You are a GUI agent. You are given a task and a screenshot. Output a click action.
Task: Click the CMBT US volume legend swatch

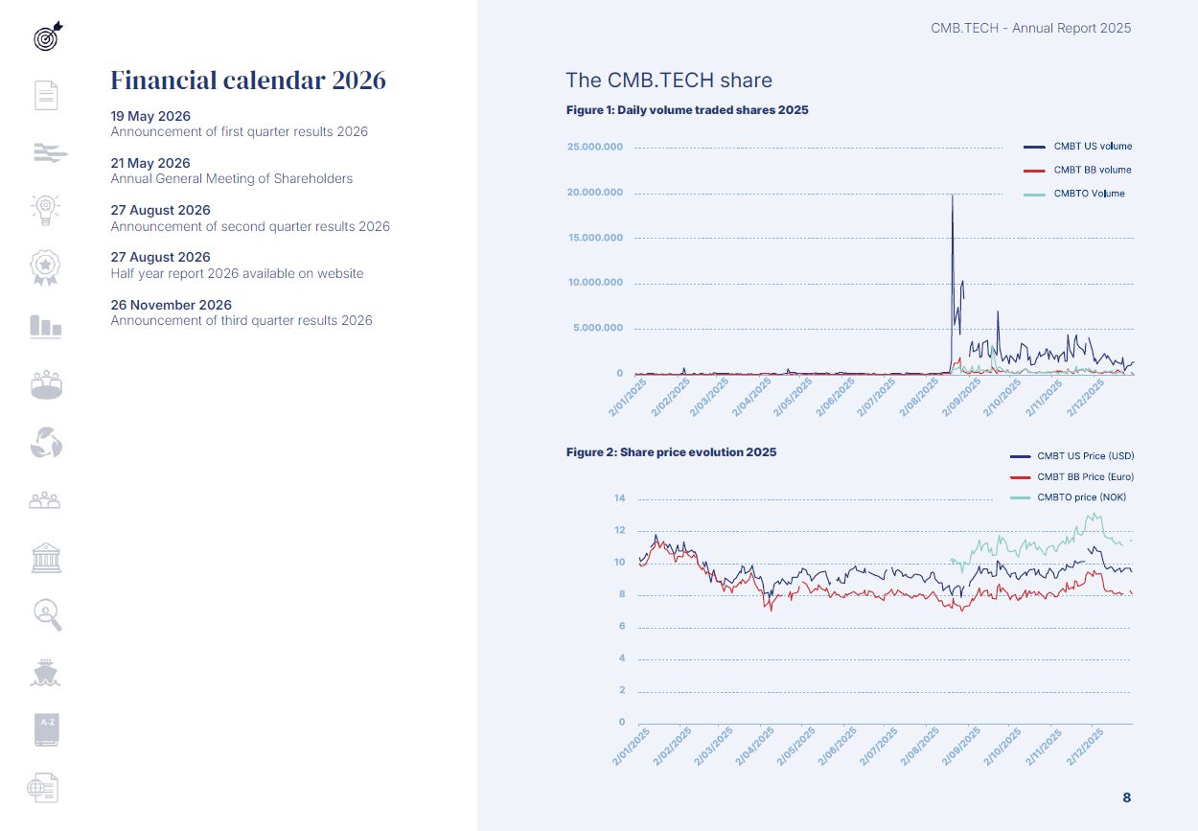pyautogui.click(x=1034, y=147)
